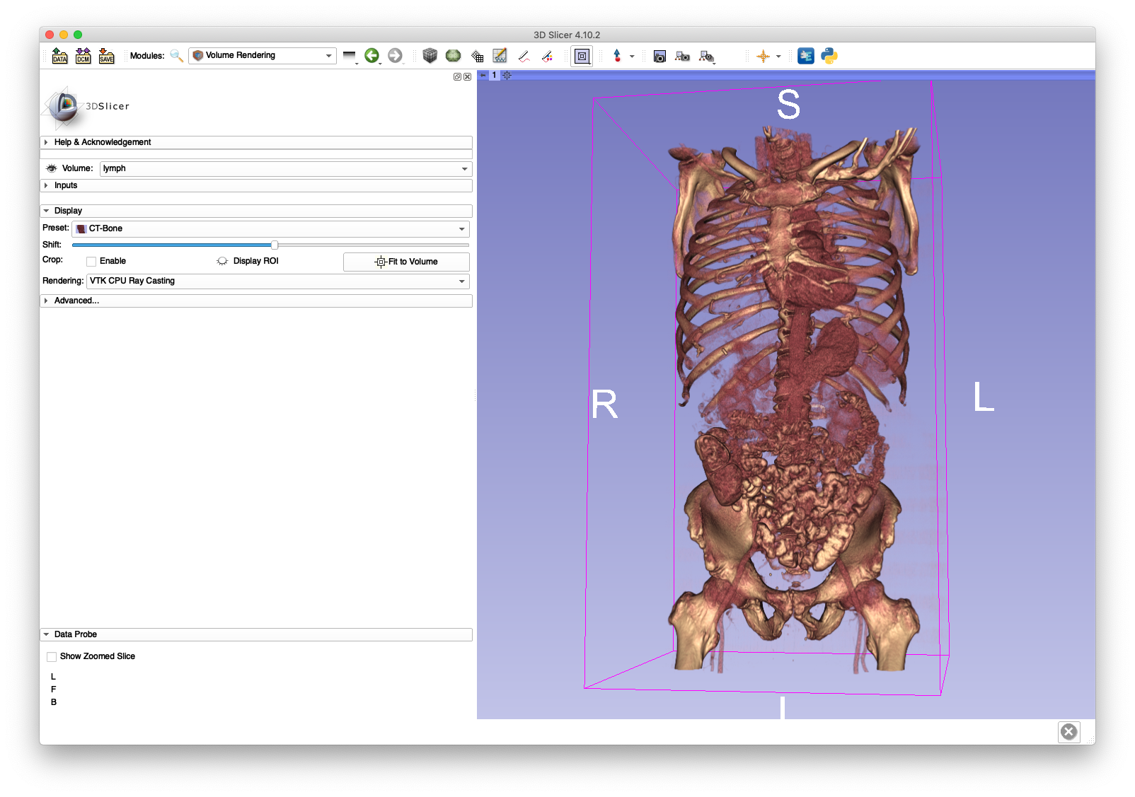The height and width of the screenshot is (797, 1135).
Task: Check the Show Zoomed Slice option
Action: tap(51, 656)
